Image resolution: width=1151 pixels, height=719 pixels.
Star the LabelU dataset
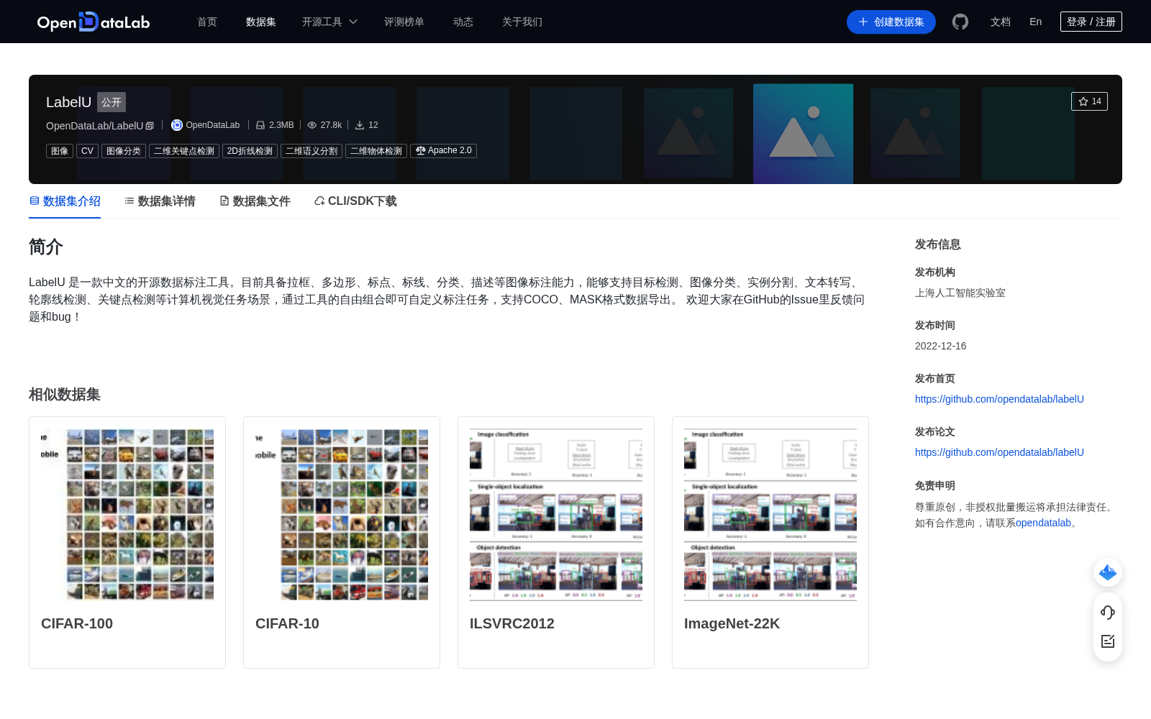(1089, 101)
